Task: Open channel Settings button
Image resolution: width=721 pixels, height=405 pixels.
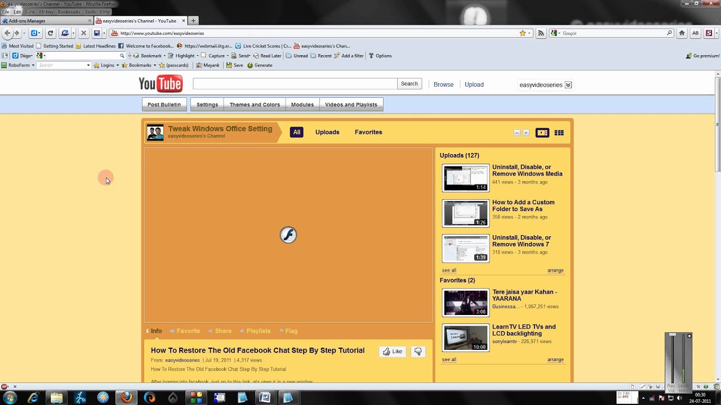Action: click(207, 105)
